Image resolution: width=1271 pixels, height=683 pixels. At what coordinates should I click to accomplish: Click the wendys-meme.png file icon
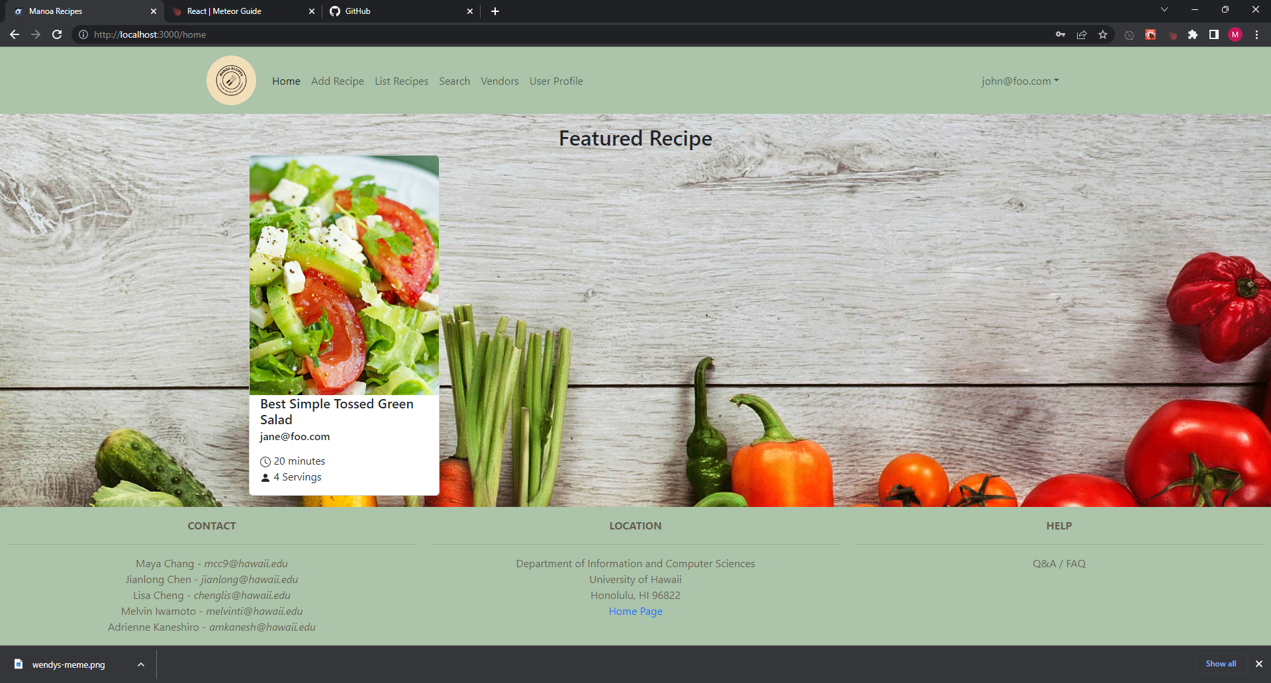click(x=19, y=664)
